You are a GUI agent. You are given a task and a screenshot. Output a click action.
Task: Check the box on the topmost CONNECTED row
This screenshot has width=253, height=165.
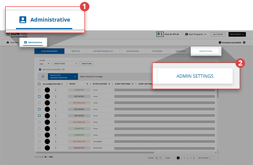pyautogui.click(x=39, y=90)
